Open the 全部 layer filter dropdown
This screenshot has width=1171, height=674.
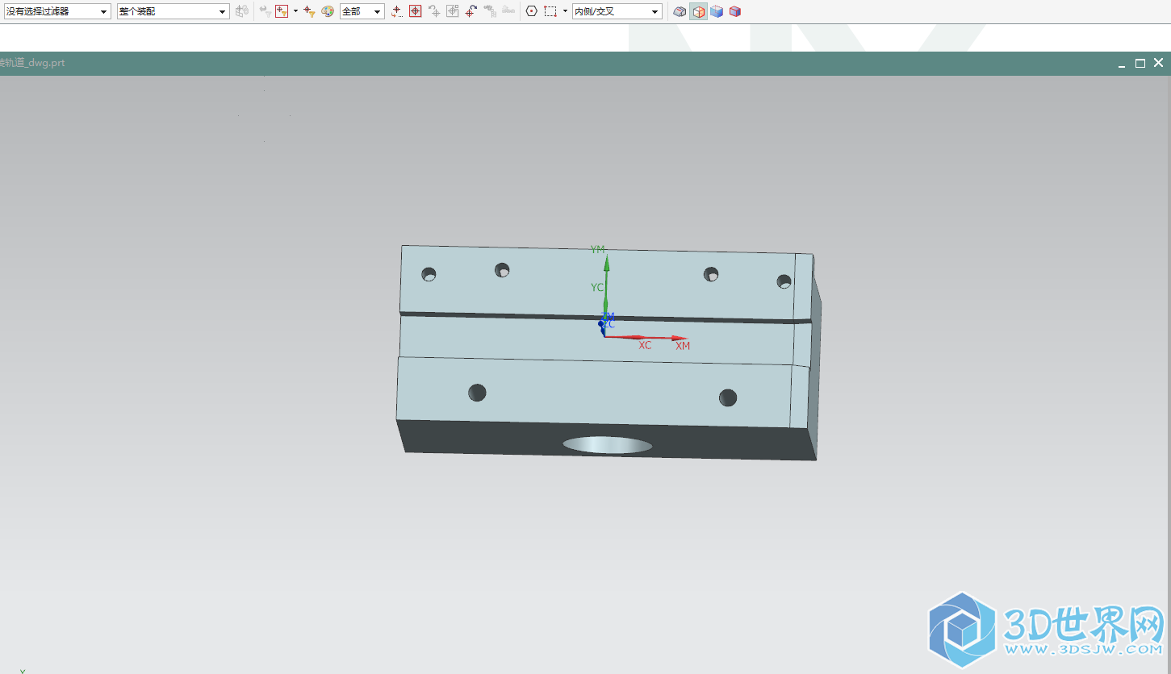(362, 11)
